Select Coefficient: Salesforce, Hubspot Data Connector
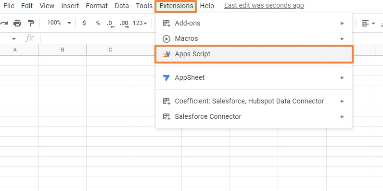Image resolution: width=383 pixels, height=191 pixels. click(x=254, y=101)
